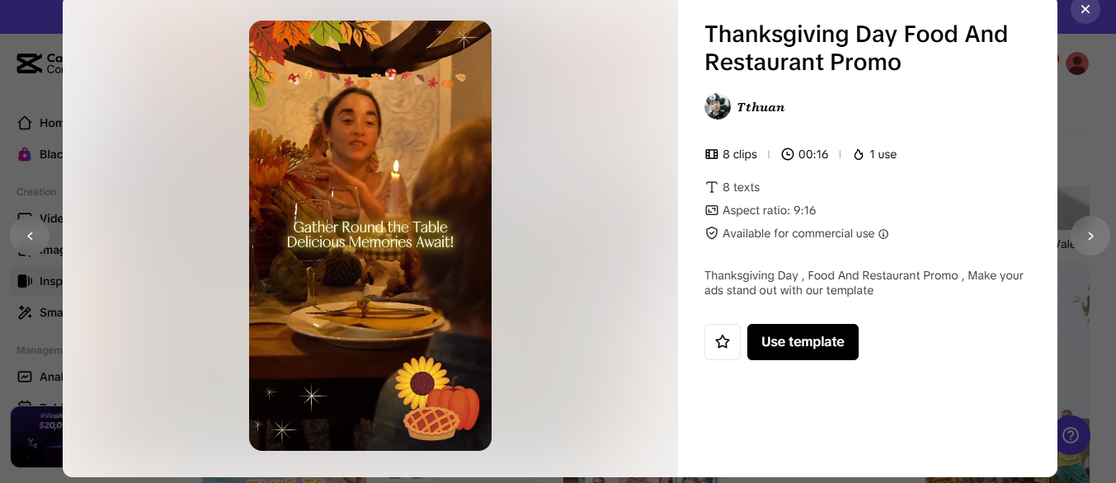Click the text count T icon
The height and width of the screenshot is (483, 1116).
712,187
